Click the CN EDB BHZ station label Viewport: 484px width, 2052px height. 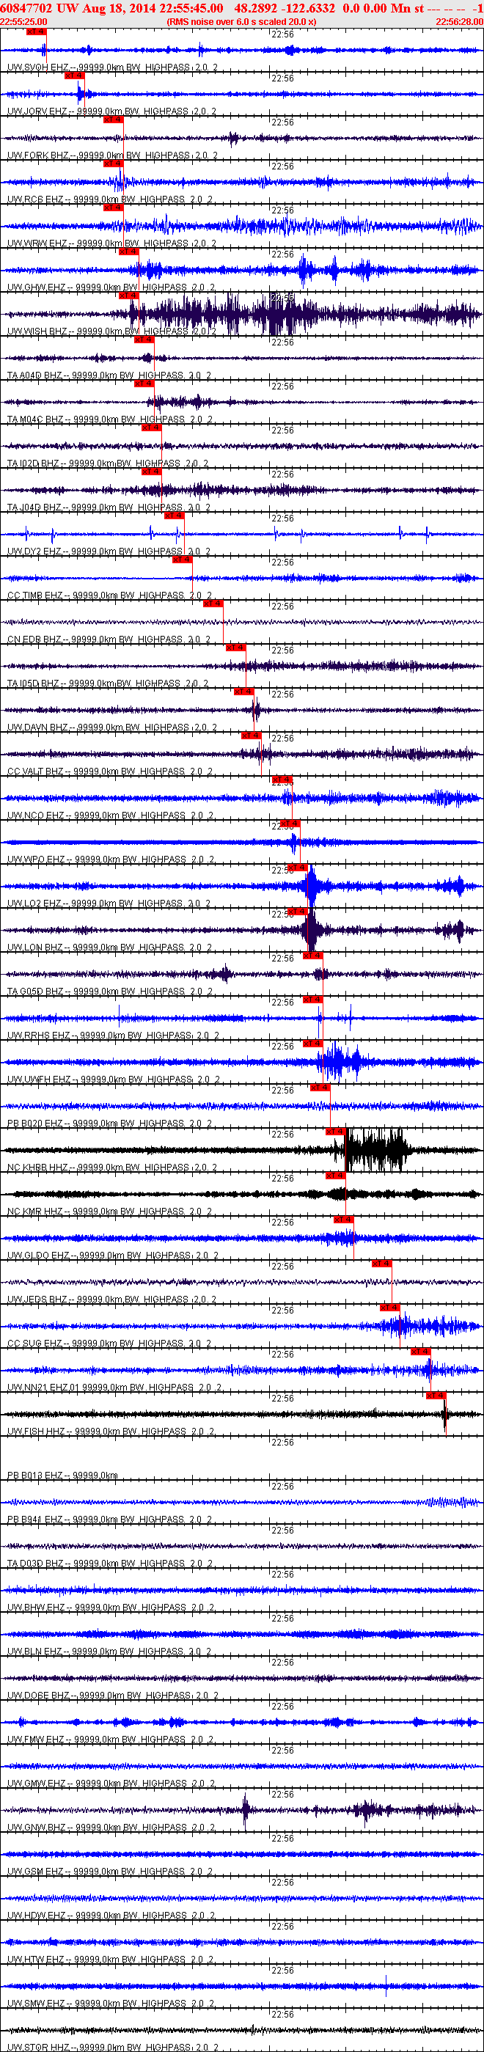[109, 639]
